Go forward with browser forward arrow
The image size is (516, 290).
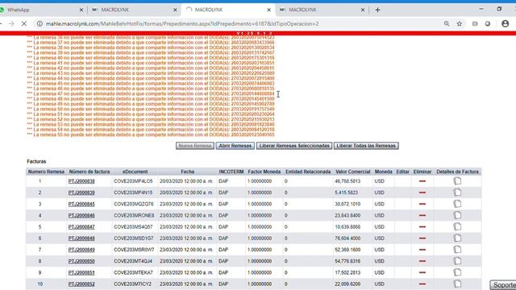tap(11, 23)
